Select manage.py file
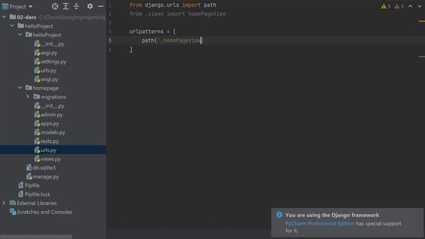The image size is (425, 239). coord(42,177)
